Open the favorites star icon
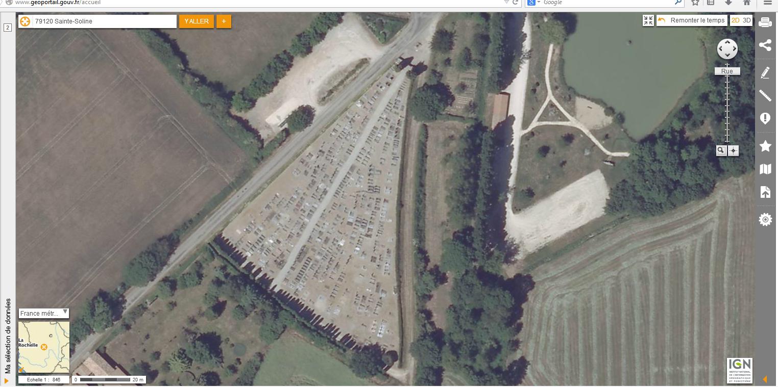 pyautogui.click(x=765, y=146)
